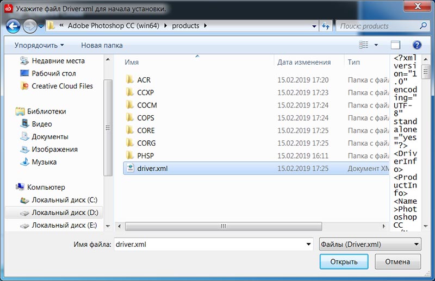Click the navigation pane scroll down arrow
Viewport: 435px width, 281px height.
pyautogui.click(x=108, y=226)
